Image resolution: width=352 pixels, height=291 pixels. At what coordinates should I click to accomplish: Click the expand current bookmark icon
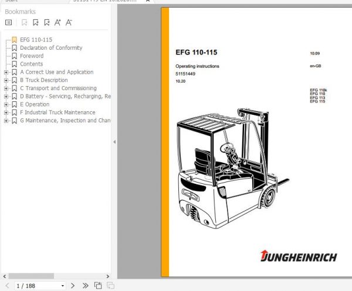pyautogui.click(x=47, y=22)
